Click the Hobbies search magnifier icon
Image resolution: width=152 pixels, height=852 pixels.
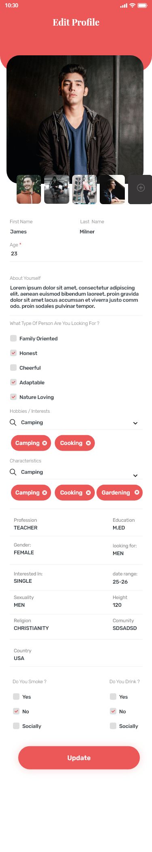tap(13, 422)
